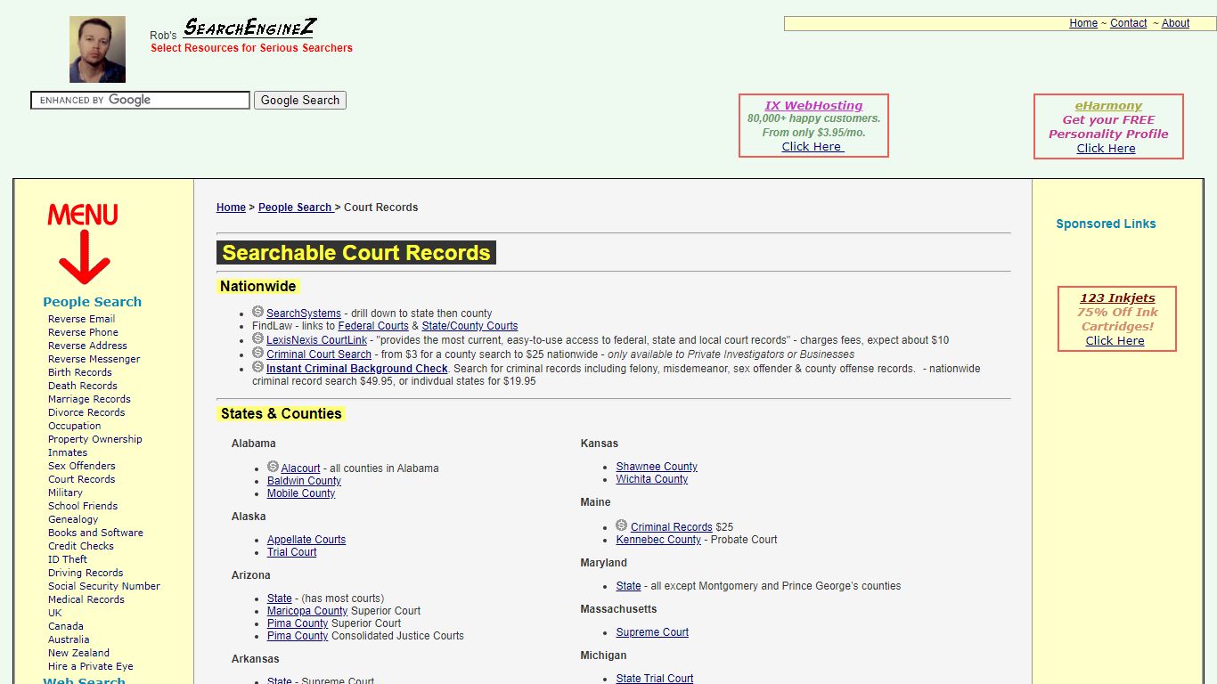Select Credit Checks in sidebar menu
1217x684 pixels.
[81, 546]
